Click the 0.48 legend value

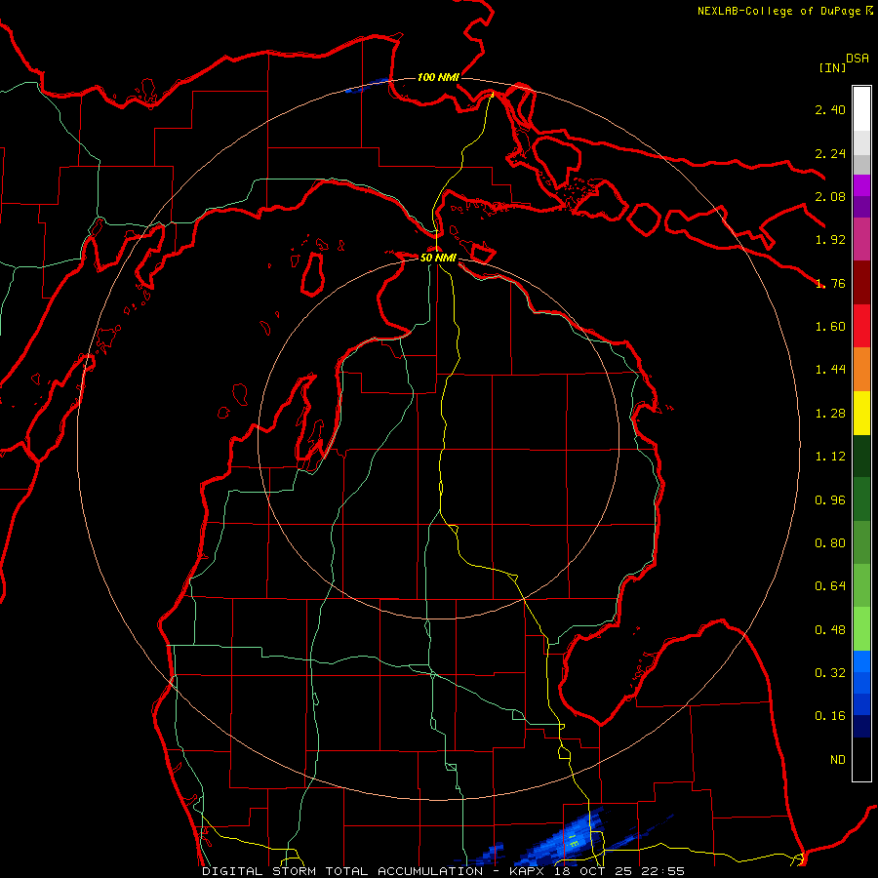(x=830, y=630)
